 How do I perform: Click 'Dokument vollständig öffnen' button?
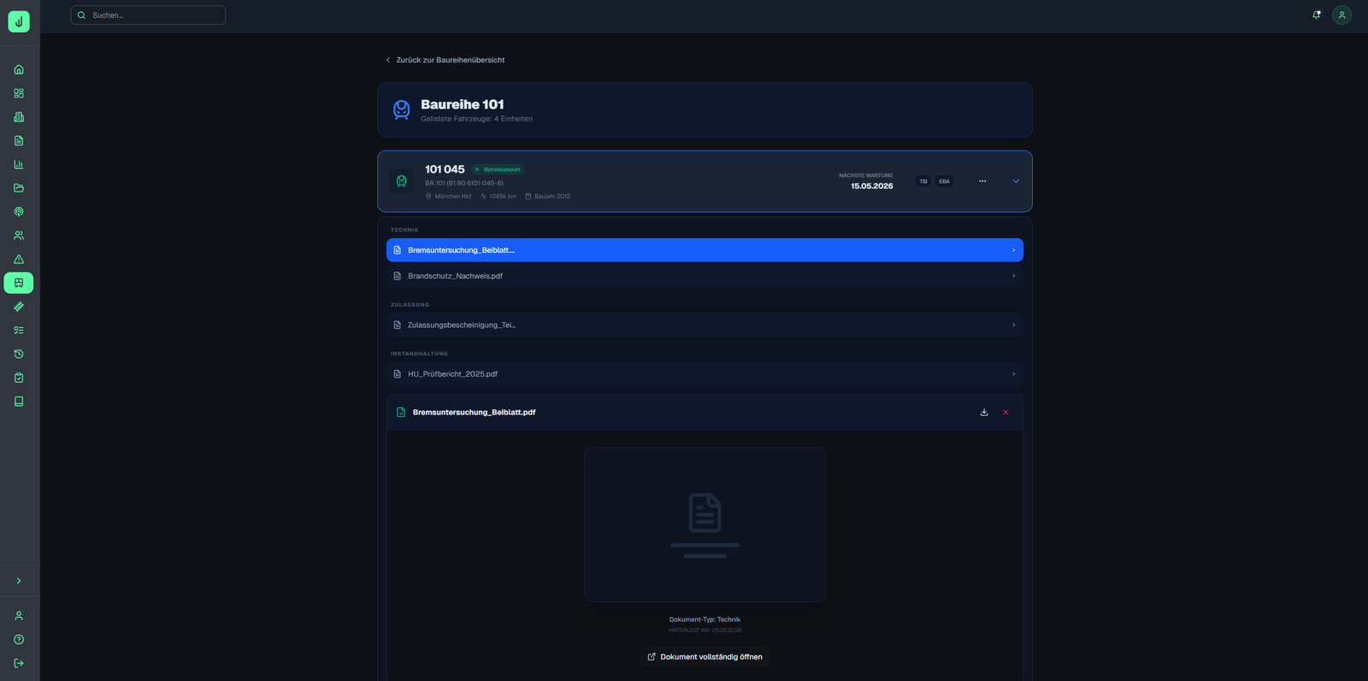click(x=705, y=656)
